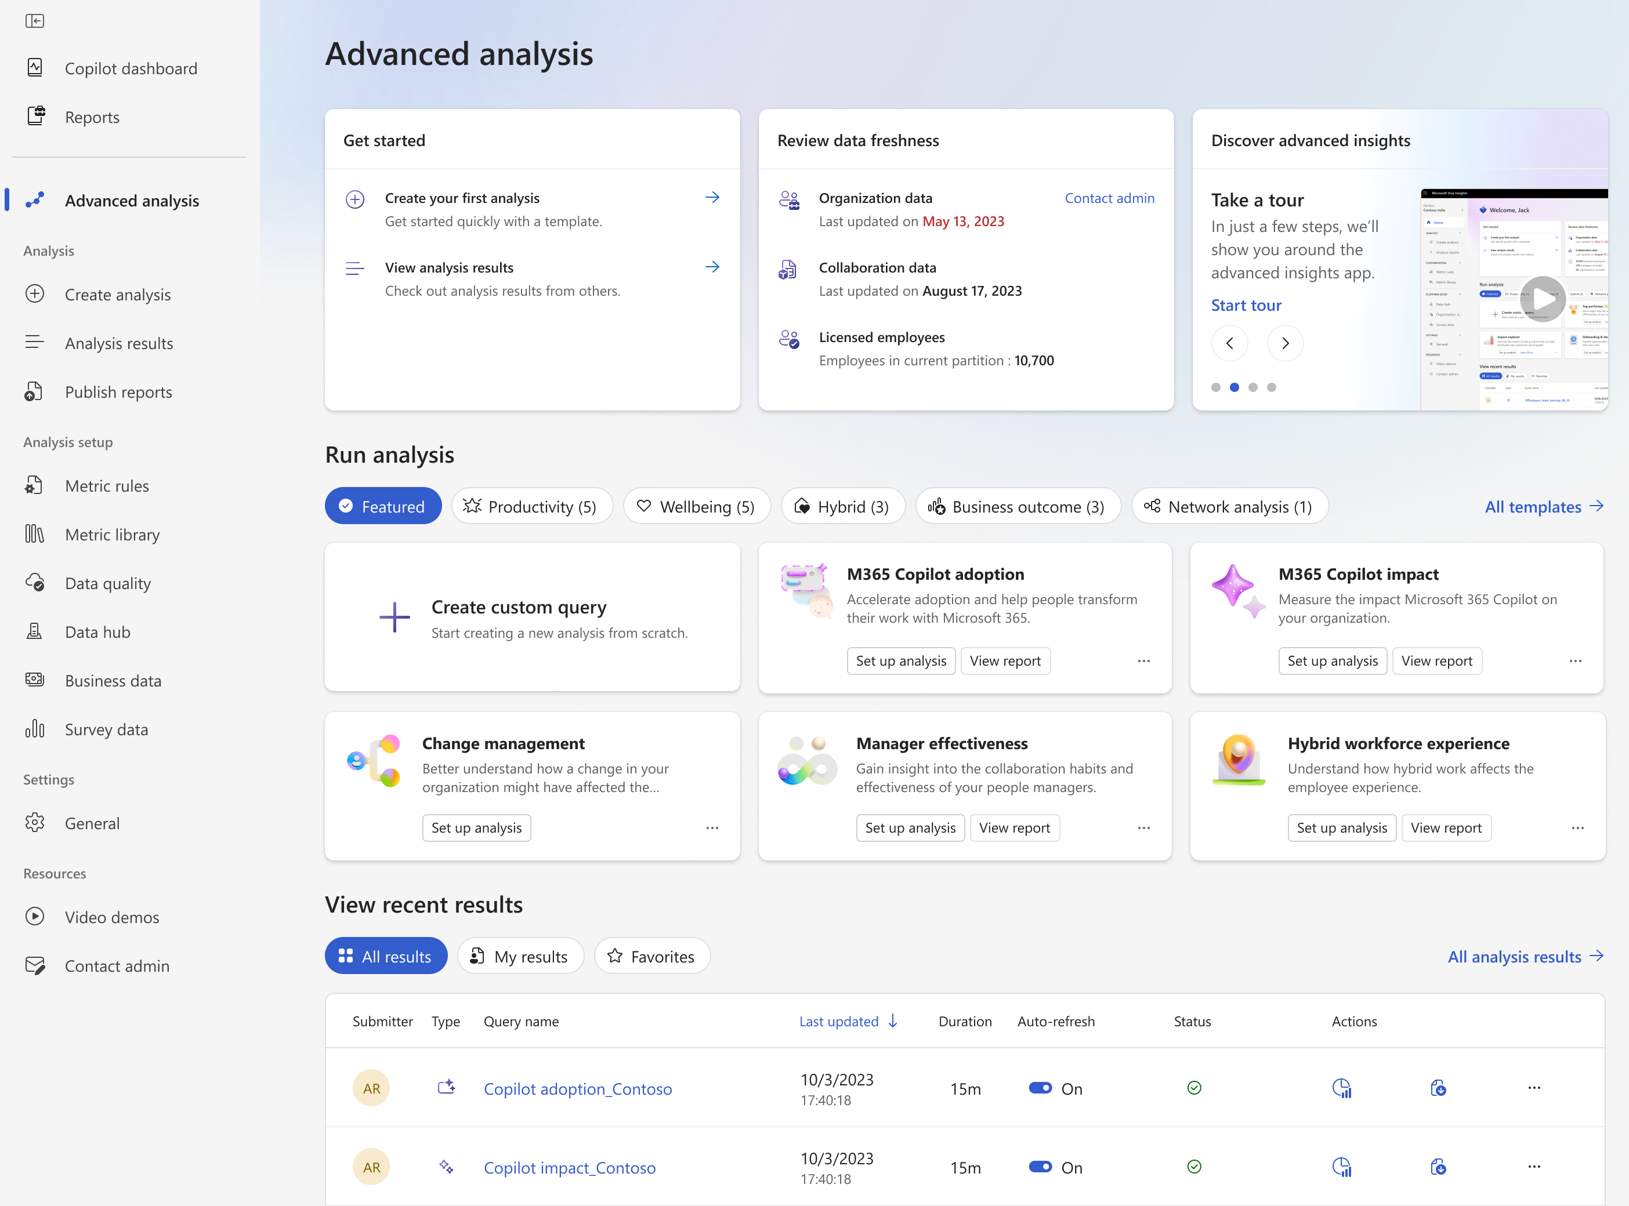Image resolution: width=1629 pixels, height=1206 pixels.
Task: Play the advanced insights tour video
Action: coord(1544,299)
